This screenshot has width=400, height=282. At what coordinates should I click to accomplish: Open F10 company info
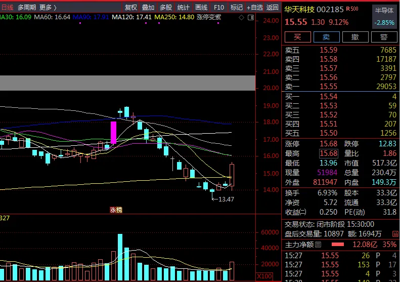219,8
